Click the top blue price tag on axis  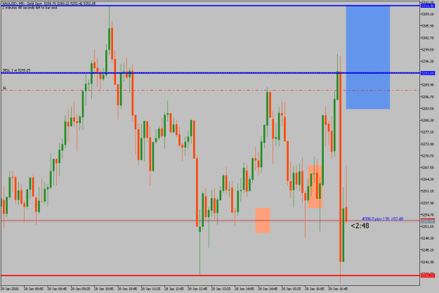[428, 6]
